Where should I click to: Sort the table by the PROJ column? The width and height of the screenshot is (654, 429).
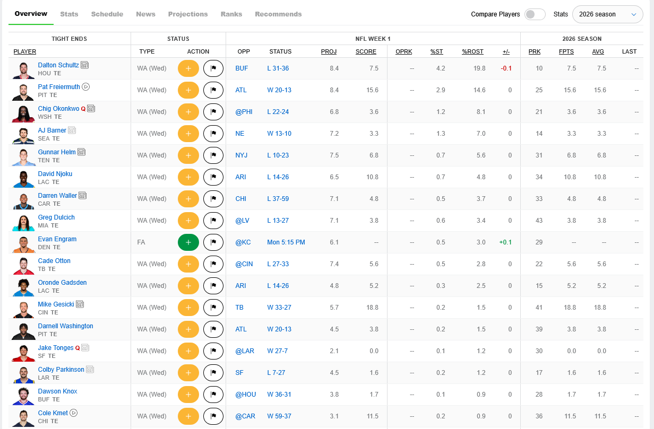(329, 51)
